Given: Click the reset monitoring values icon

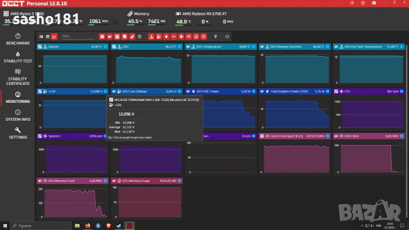Looking at the screenshot, I should point(227,36).
